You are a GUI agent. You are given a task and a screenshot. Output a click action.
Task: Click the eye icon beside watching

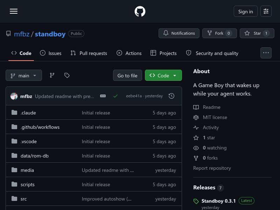pos(196,148)
